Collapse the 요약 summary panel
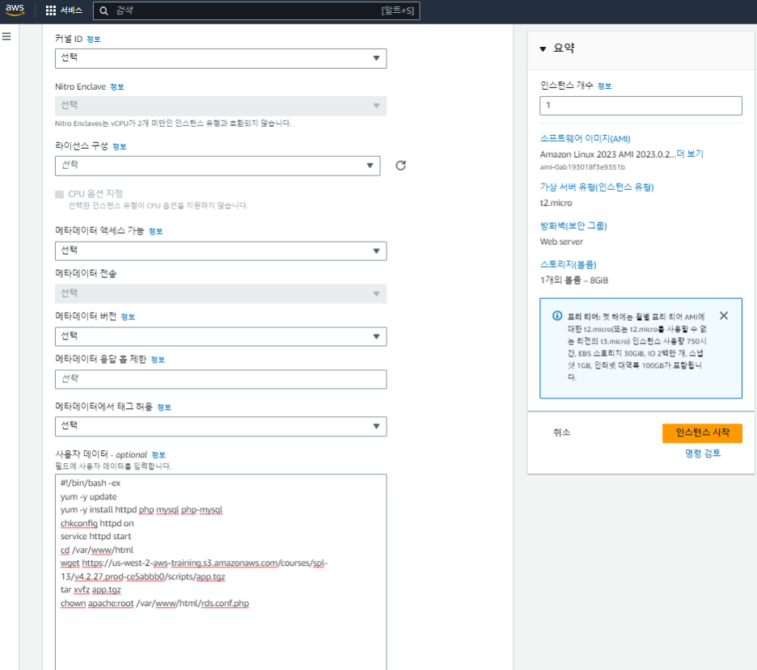The height and width of the screenshot is (670, 757). point(543,48)
